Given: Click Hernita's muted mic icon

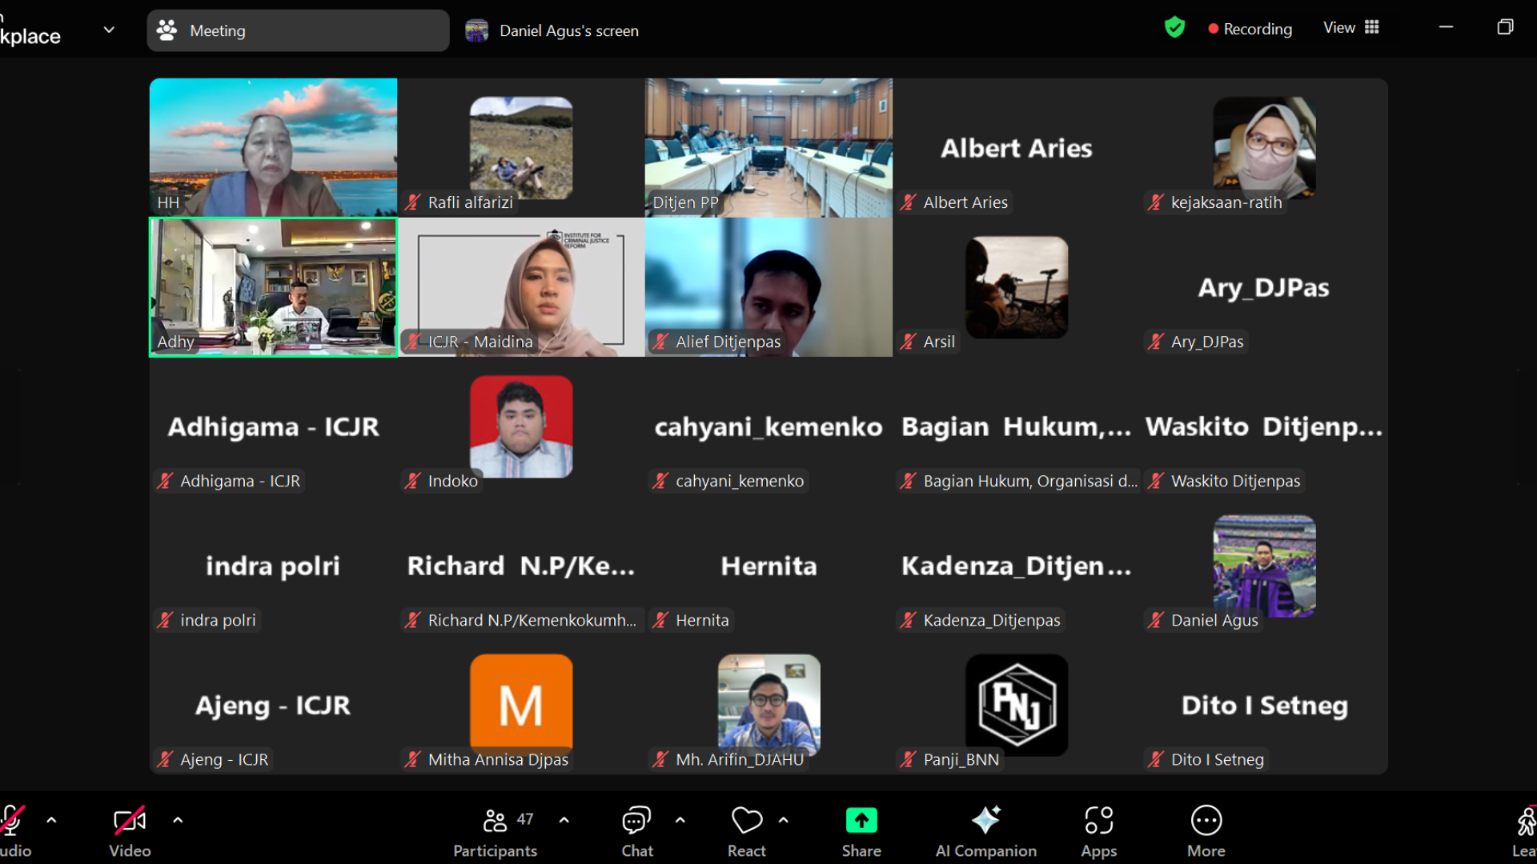Looking at the screenshot, I should coord(660,620).
